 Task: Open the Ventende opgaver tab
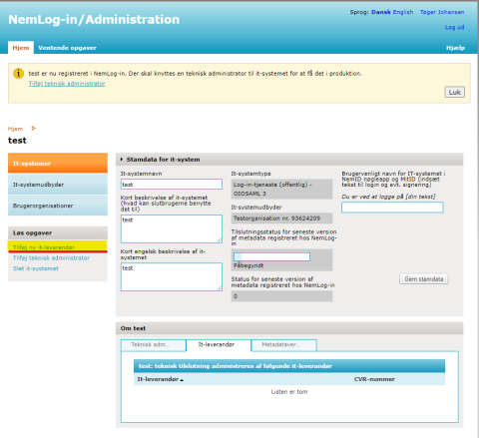click(67, 48)
